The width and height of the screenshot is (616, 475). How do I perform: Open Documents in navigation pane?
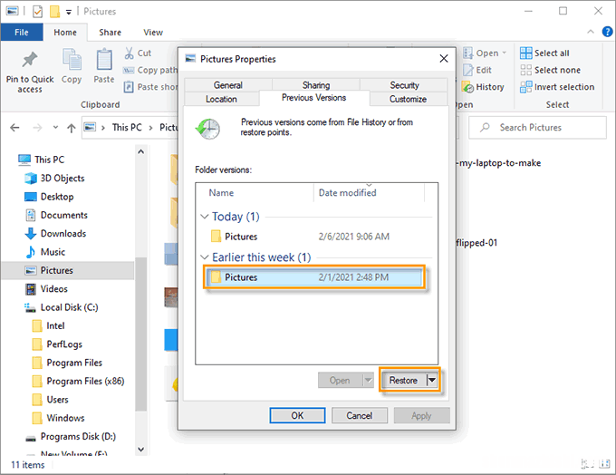56,215
